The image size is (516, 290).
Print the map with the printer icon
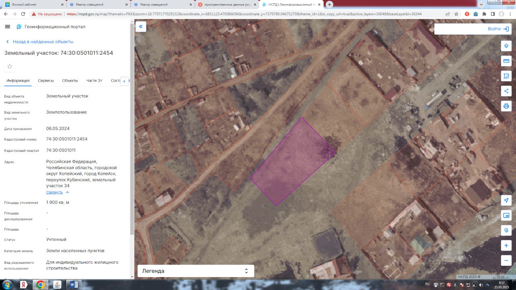pos(506,106)
